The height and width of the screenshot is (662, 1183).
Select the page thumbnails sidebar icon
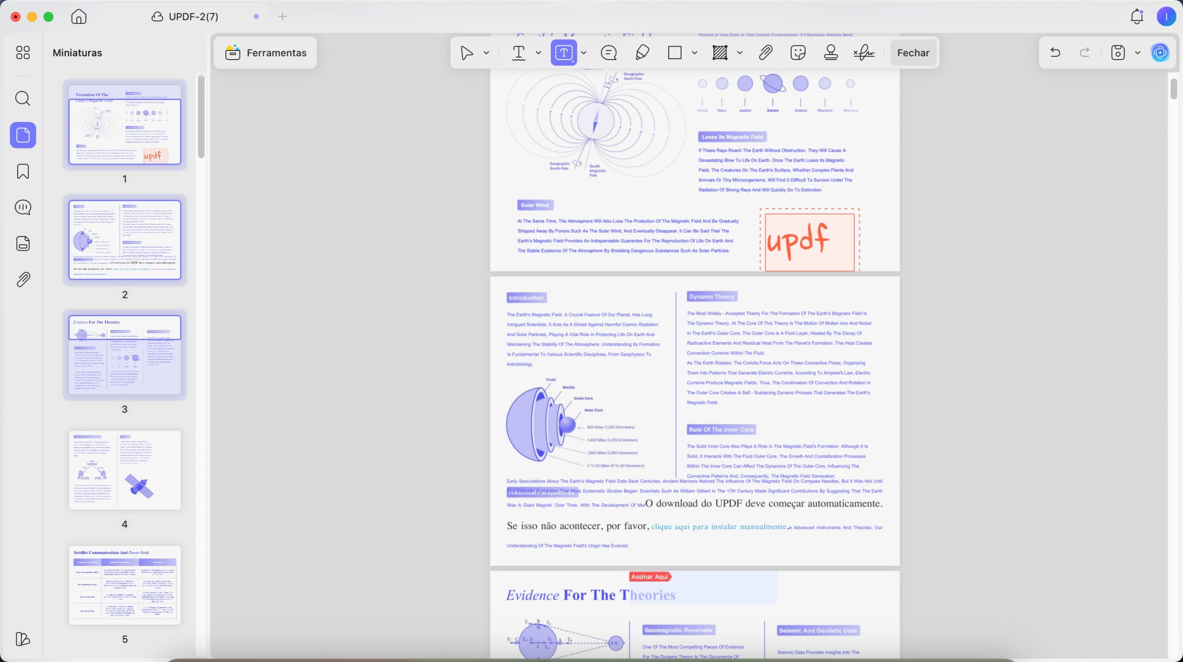(23, 135)
